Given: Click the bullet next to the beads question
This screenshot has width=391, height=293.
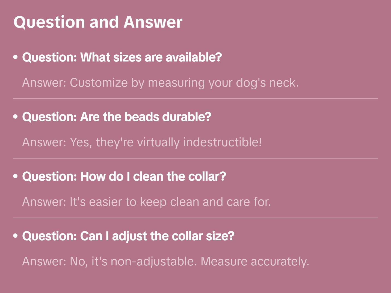Looking at the screenshot, I should [16, 117].
